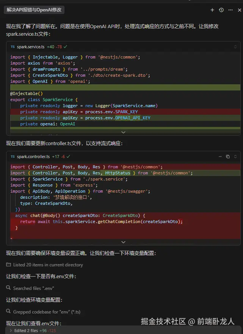Click the Listed 20 items folder icon
Viewport: 243px width, 334px height.
coord(8,264)
